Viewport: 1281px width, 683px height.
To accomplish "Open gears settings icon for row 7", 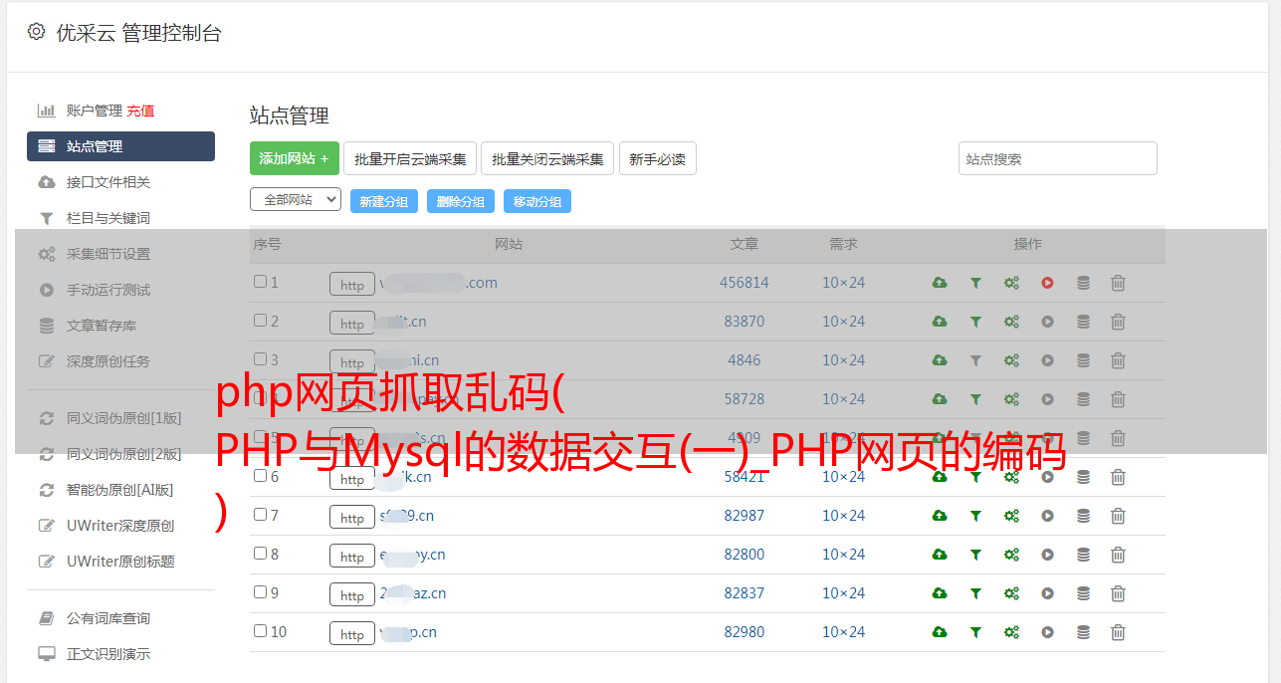I will coord(1011,516).
